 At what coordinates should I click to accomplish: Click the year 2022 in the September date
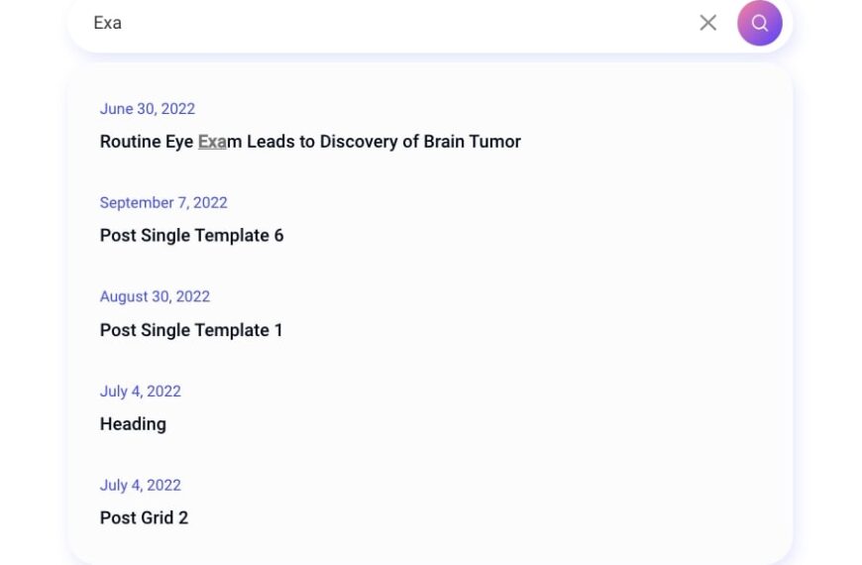click(x=210, y=203)
